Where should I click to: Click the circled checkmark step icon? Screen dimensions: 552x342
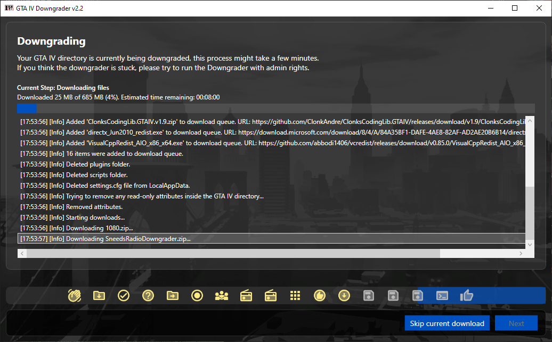tap(124, 296)
